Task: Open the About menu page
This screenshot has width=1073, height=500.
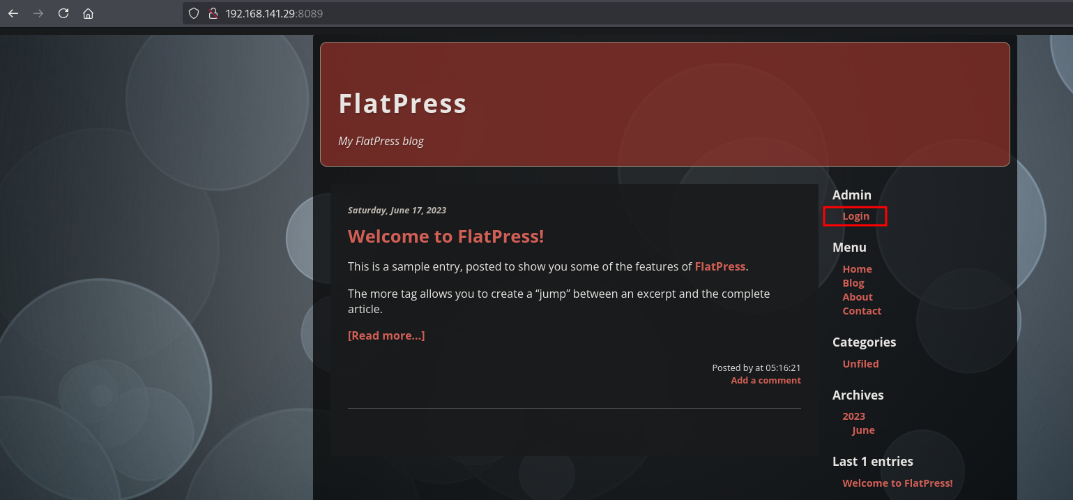Action: coord(857,297)
